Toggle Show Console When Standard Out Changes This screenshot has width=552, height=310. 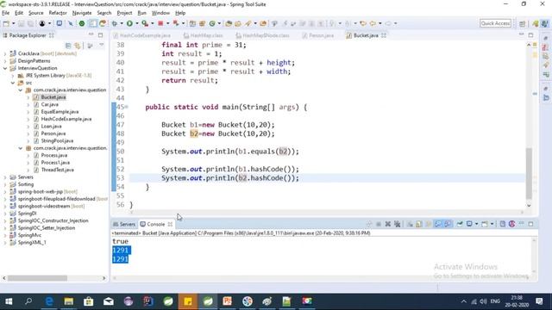pos(438,224)
